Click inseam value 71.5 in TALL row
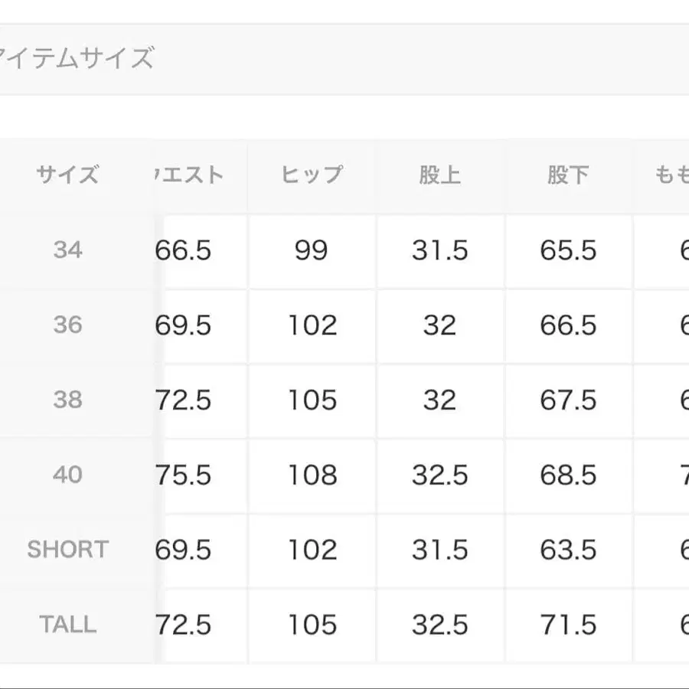The image size is (689, 689). (x=568, y=625)
